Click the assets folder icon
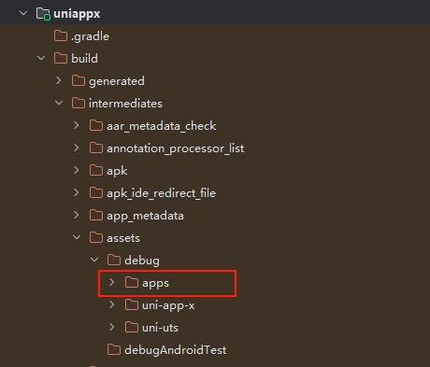The image size is (430, 367). [x=96, y=237]
